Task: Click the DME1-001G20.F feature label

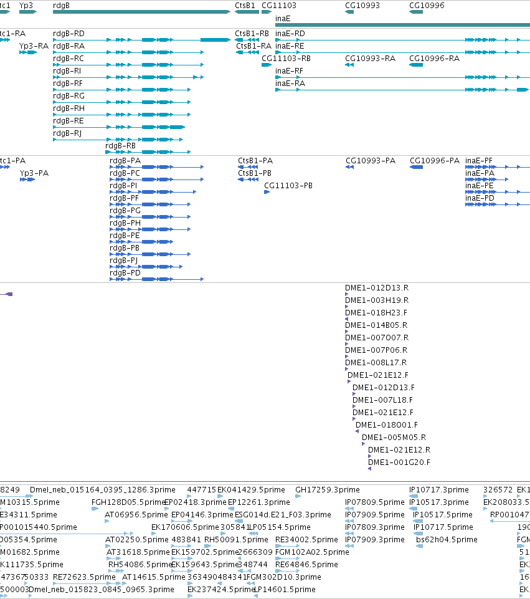Action: [399, 462]
